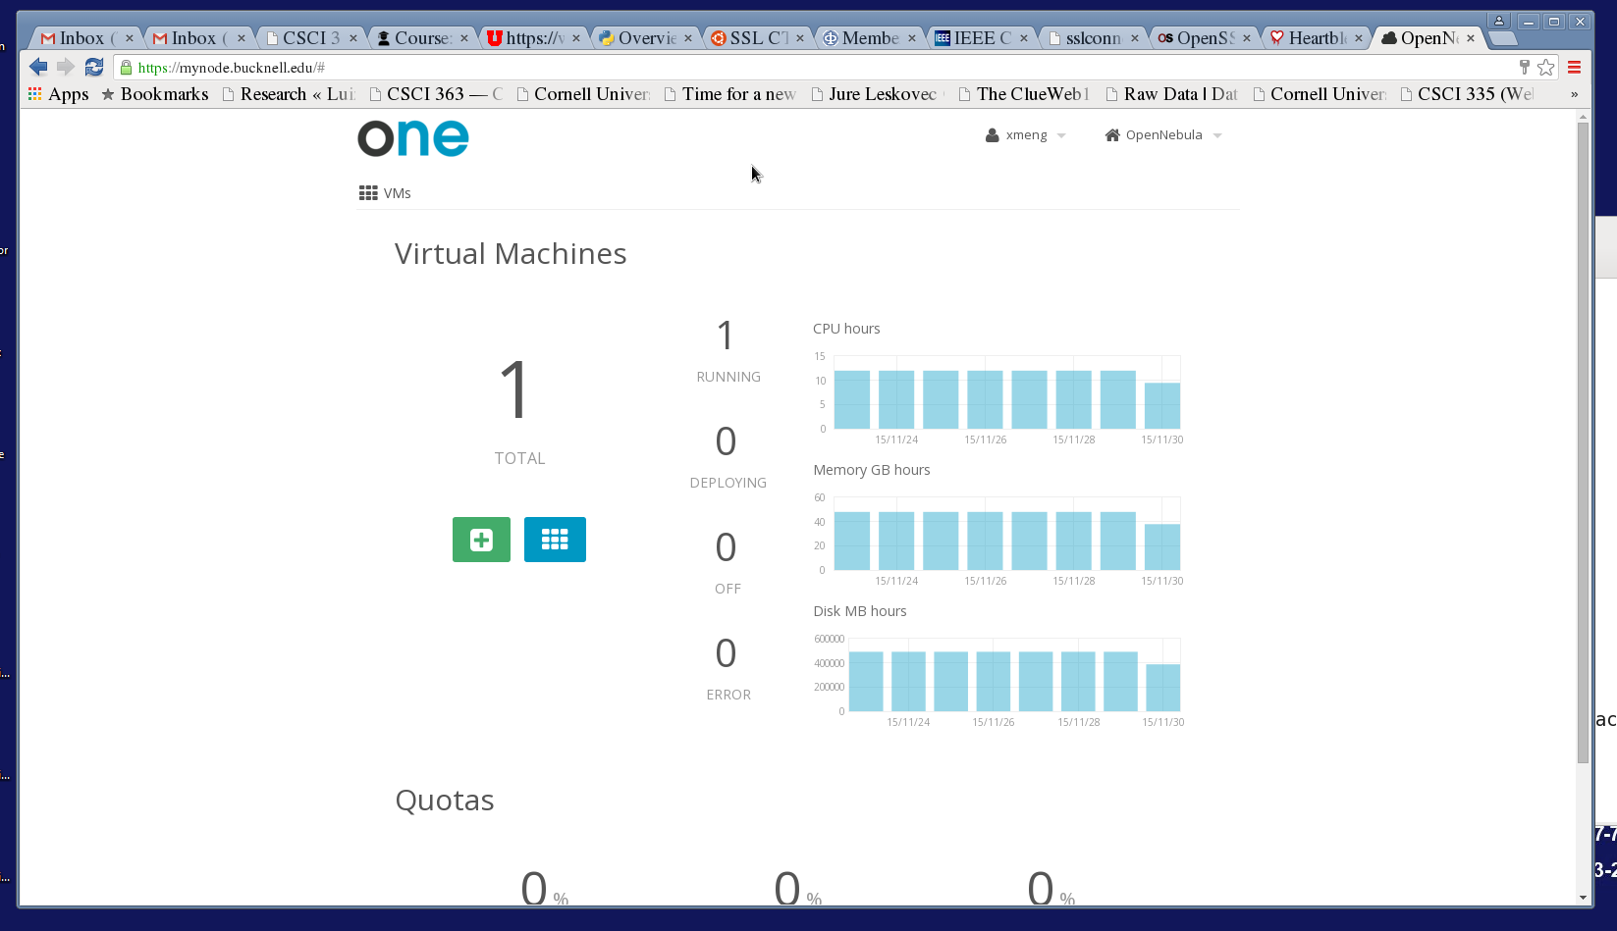Click the blue VM list grid button
Viewport: 1617px width, 931px height.
coord(555,540)
